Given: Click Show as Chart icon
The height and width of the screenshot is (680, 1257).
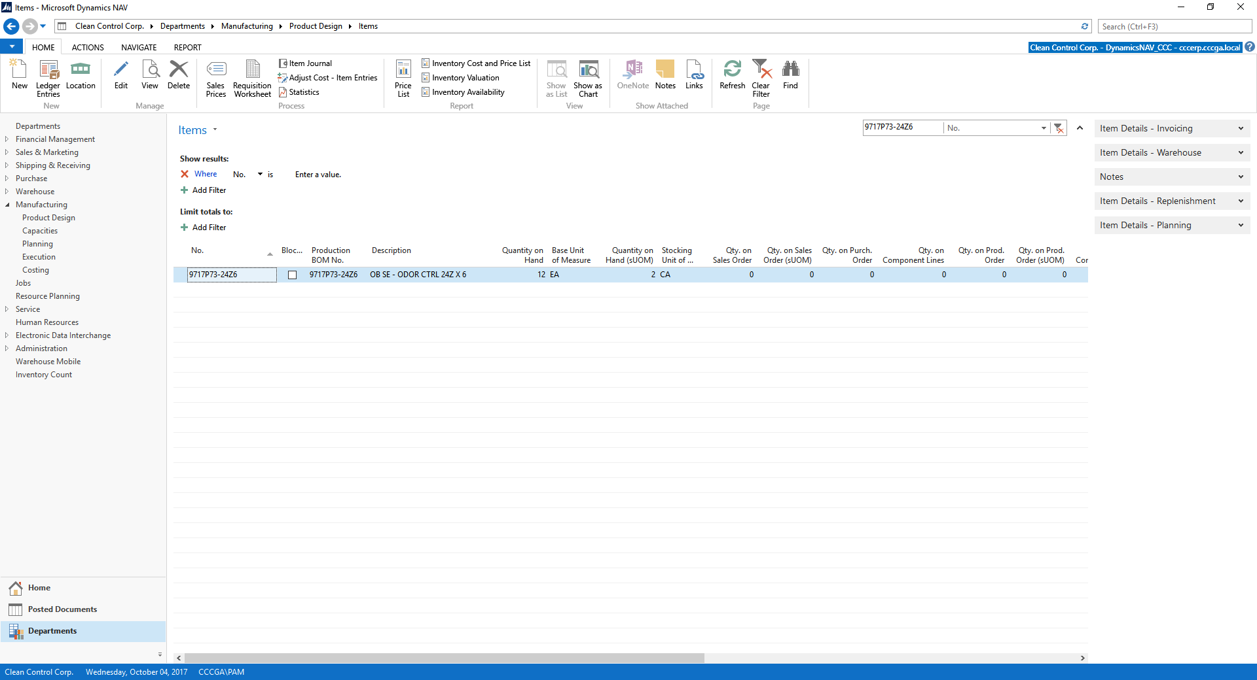Looking at the screenshot, I should pyautogui.click(x=588, y=78).
